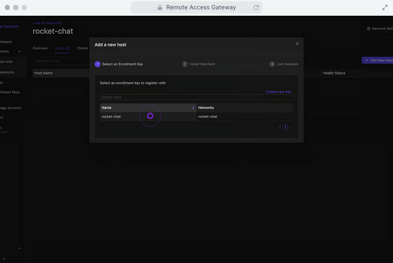393x263 pixels.
Task: Switch to the Overview tab
Action: point(40,48)
